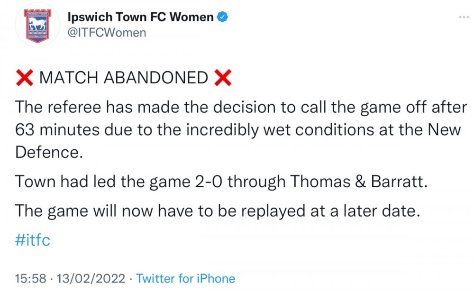Open the three-dot more options menu
This screenshot has height=292, width=474.
point(464,18)
